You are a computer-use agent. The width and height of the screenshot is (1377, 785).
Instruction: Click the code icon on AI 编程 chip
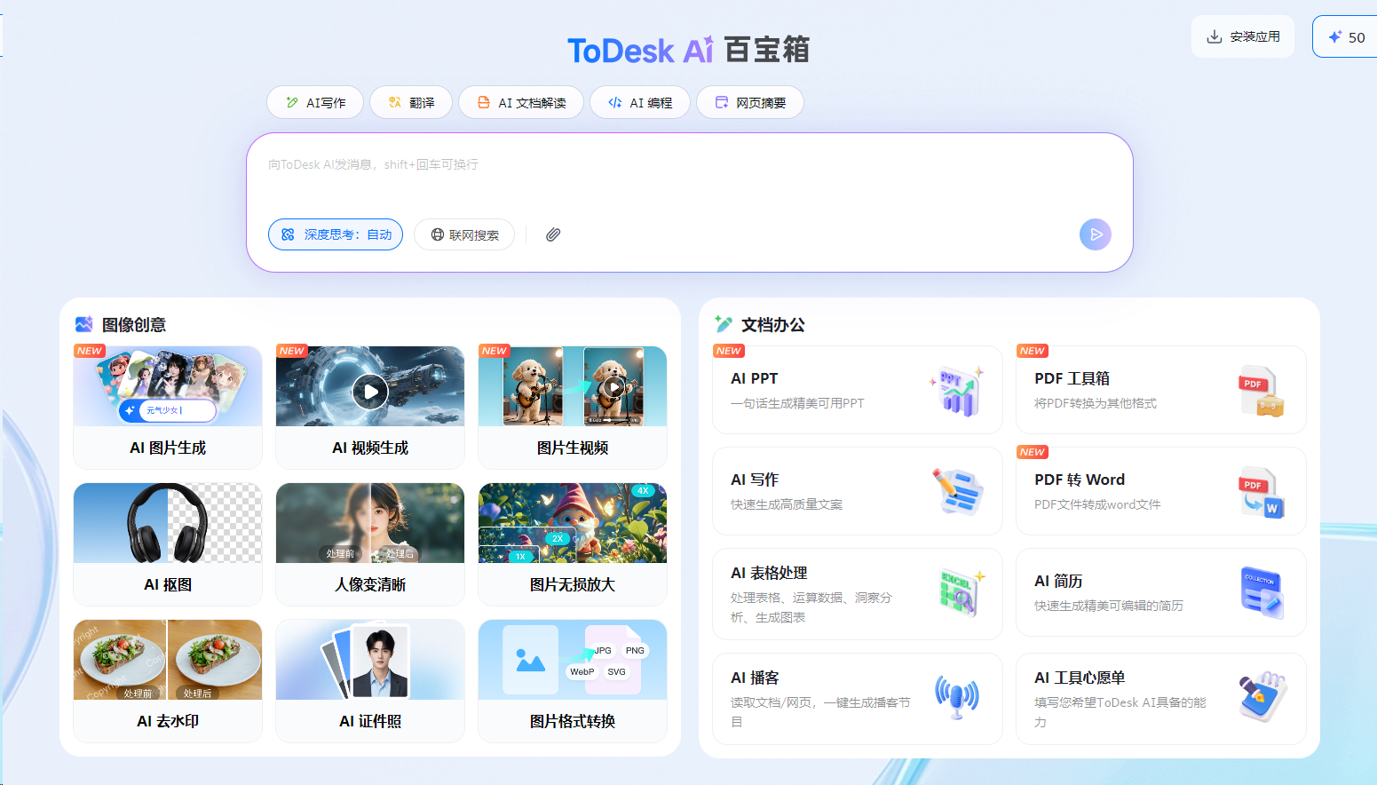click(615, 103)
